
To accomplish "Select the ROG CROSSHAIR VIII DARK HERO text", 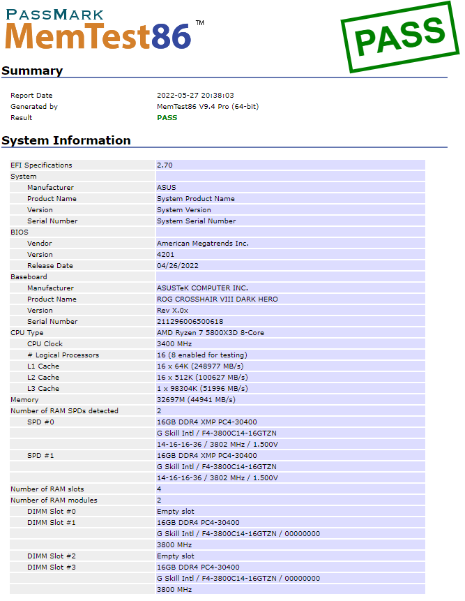I will tap(217, 299).
